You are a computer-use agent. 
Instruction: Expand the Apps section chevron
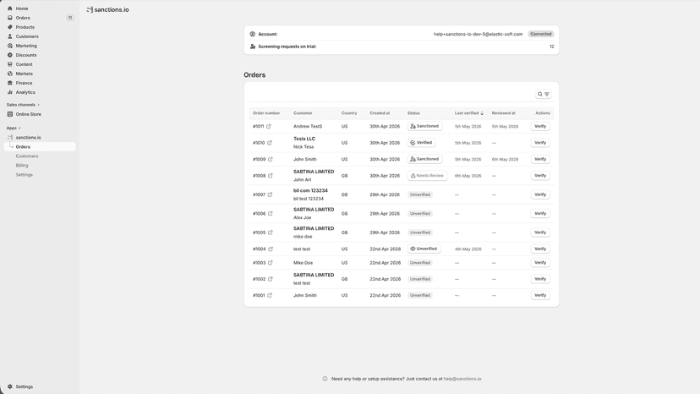[19, 129]
